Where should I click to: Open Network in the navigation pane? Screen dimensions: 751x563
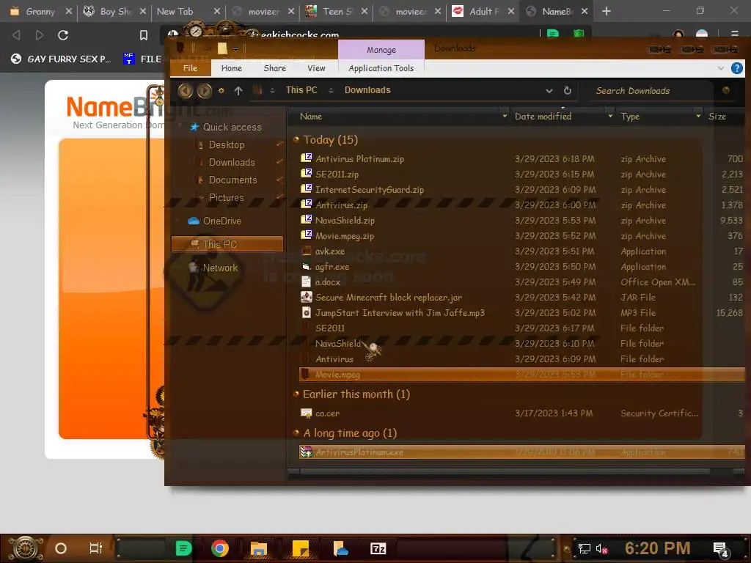pyautogui.click(x=213, y=268)
